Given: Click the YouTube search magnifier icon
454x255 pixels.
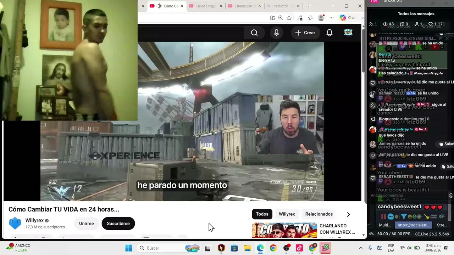Looking at the screenshot, I should click(x=254, y=33).
